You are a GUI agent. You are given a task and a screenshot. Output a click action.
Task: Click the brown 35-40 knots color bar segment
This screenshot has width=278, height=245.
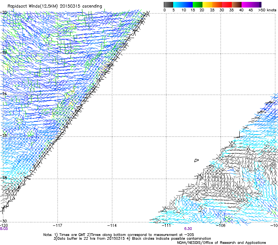point(237,5)
